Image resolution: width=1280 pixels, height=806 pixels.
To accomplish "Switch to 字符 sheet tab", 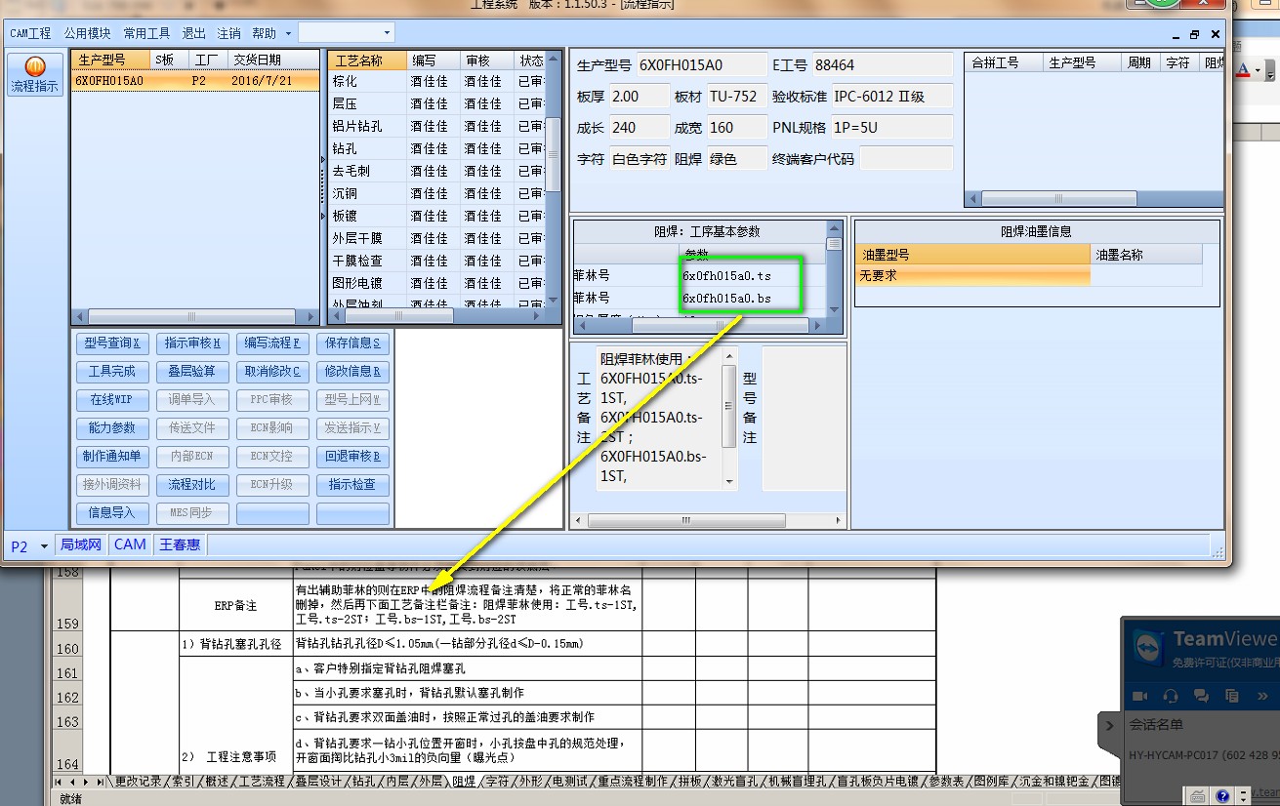I will click(497, 782).
